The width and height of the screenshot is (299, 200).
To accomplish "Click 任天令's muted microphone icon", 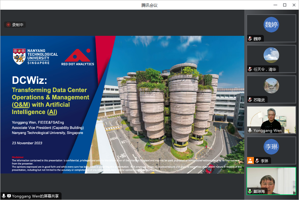I will (250, 69).
